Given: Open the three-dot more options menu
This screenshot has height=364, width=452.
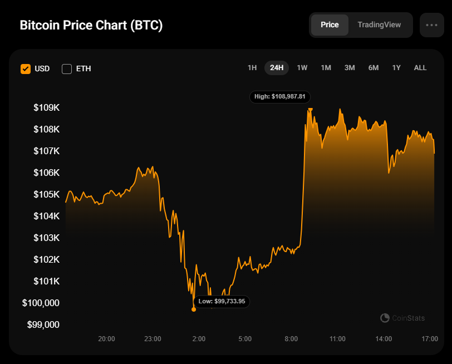Looking at the screenshot, I should [431, 25].
